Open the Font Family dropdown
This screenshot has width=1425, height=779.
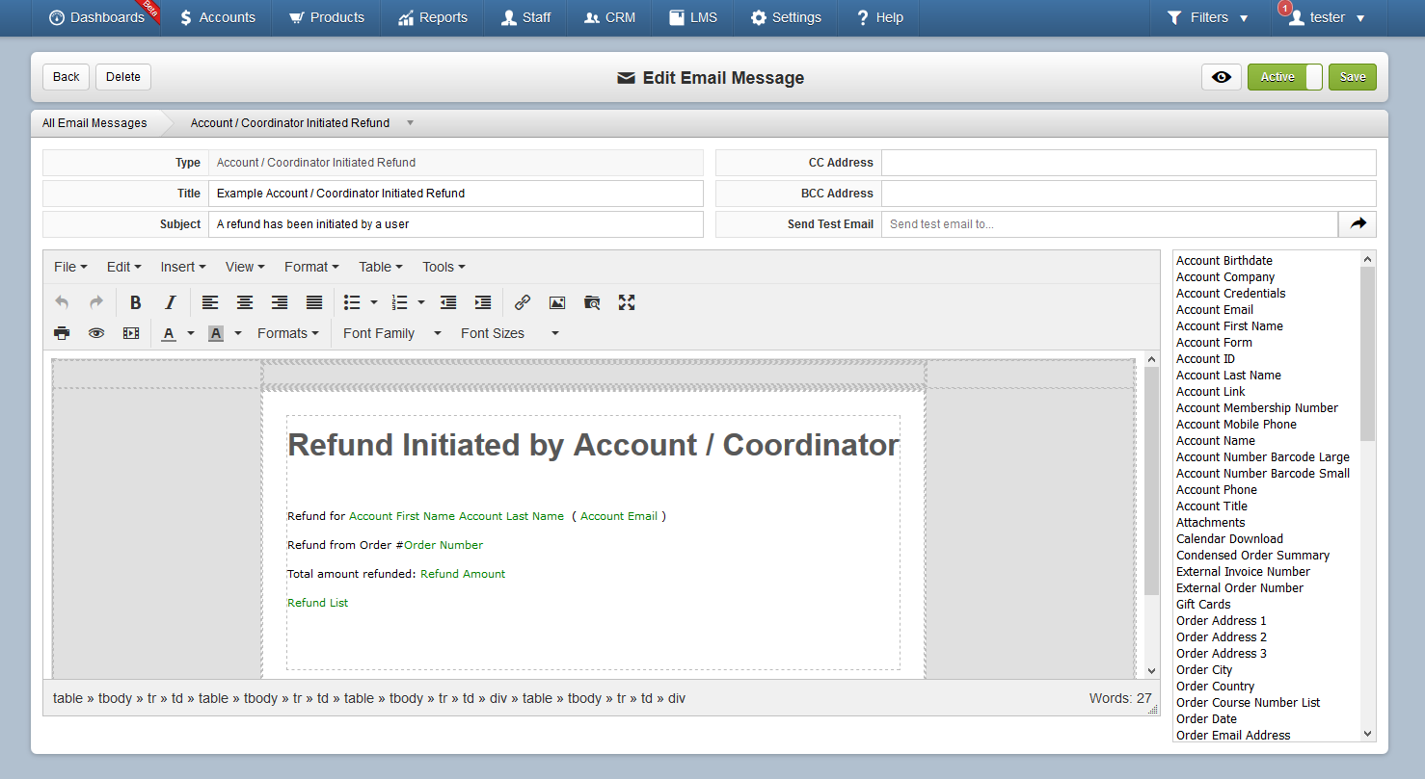tap(392, 333)
